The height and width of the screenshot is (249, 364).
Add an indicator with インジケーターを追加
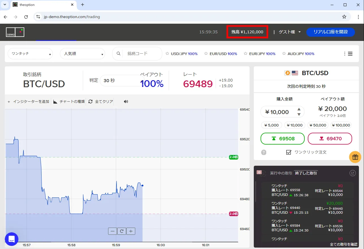click(28, 102)
